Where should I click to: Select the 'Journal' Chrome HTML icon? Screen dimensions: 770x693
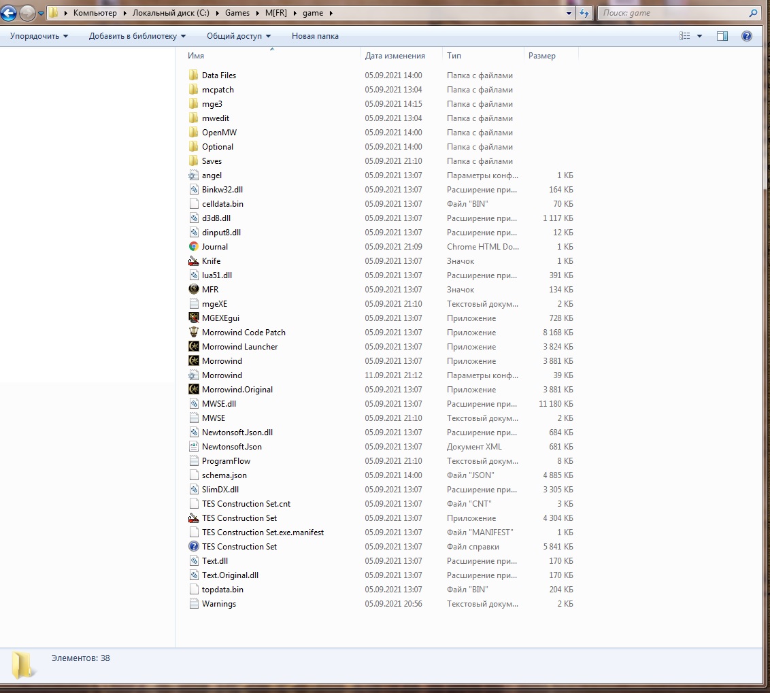[x=193, y=247]
